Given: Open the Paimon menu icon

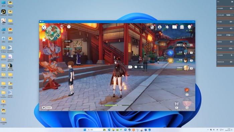Looking at the screenshot, I should 43,27.
